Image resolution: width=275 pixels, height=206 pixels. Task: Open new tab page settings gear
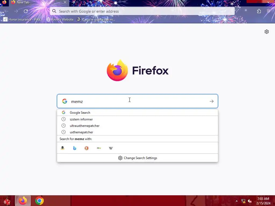point(267,32)
